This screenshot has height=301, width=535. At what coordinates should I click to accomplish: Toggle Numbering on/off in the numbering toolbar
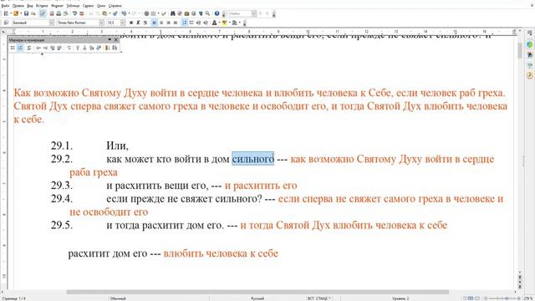pos(20,48)
